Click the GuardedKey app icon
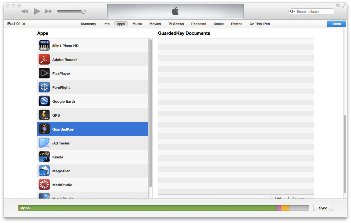 coord(44,129)
